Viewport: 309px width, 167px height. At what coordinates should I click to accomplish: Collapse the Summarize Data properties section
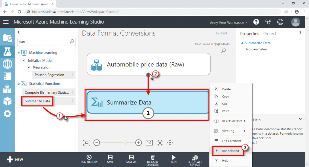242,43
